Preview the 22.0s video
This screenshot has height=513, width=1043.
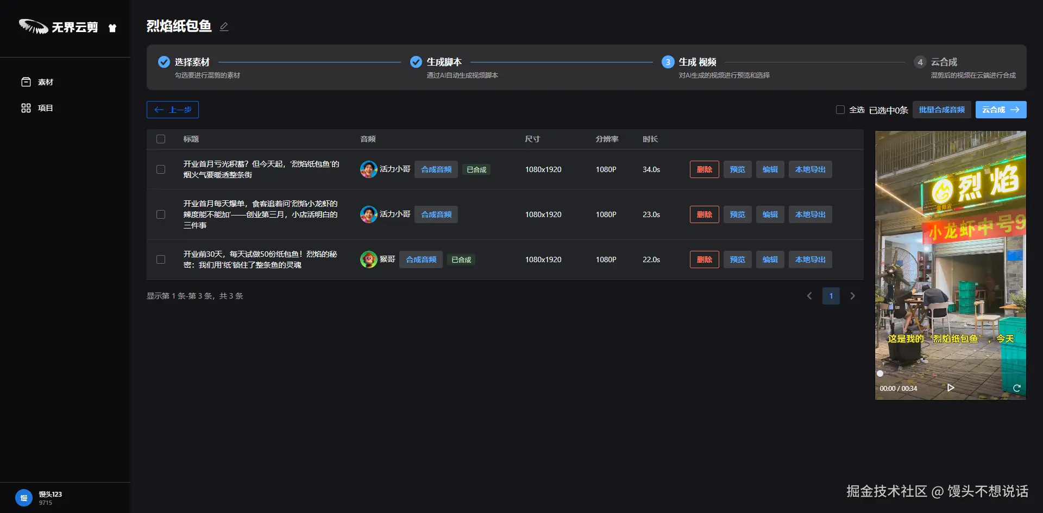(x=738, y=259)
